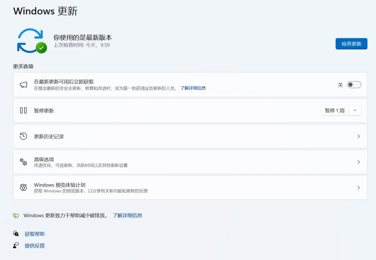The image size is (376, 260).
Task: Click the Windows 预览体验计划 insider icon
Action: (23, 187)
